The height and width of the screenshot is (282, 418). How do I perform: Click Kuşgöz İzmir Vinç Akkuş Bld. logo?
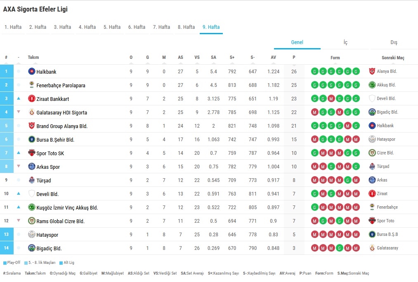[x=32, y=207]
